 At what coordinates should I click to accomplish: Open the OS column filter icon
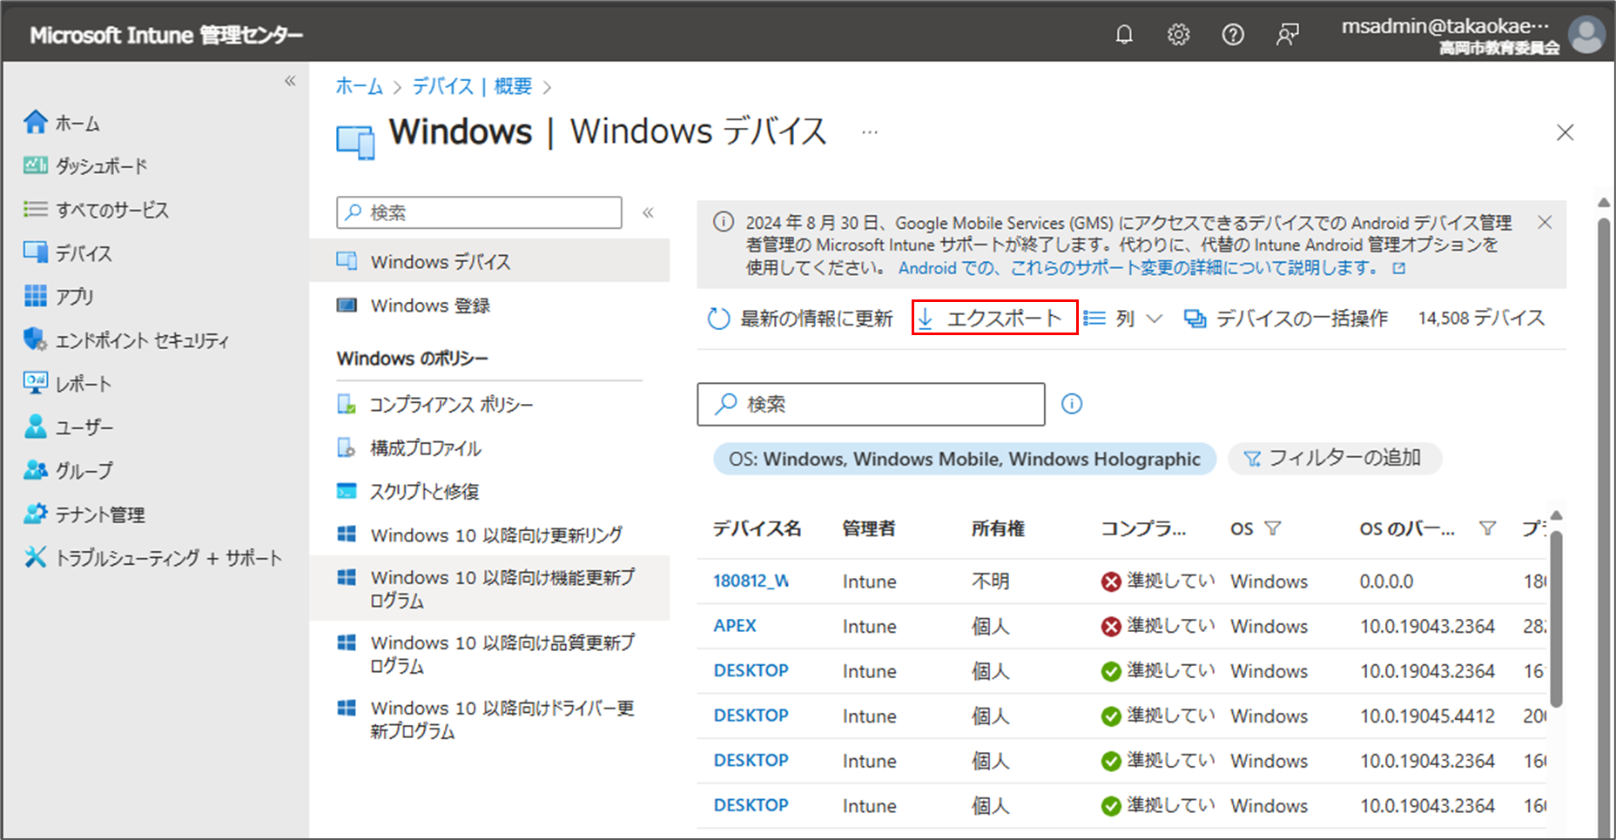1273,528
